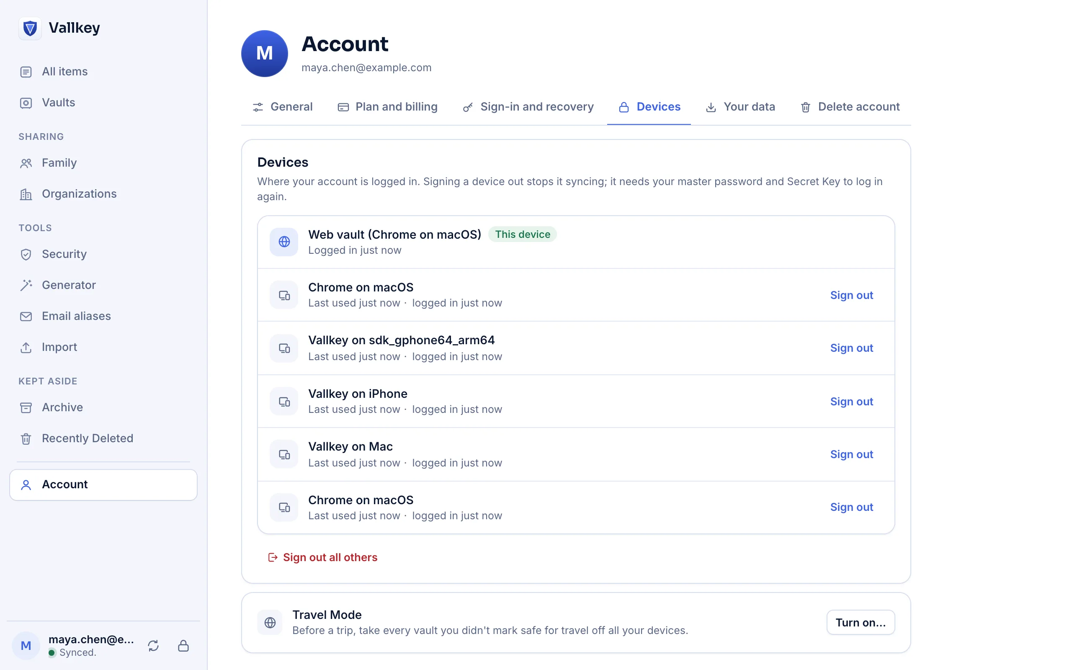The width and height of the screenshot is (1072, 670).
Task: Open Email aliases
Action: click(103, 316)
